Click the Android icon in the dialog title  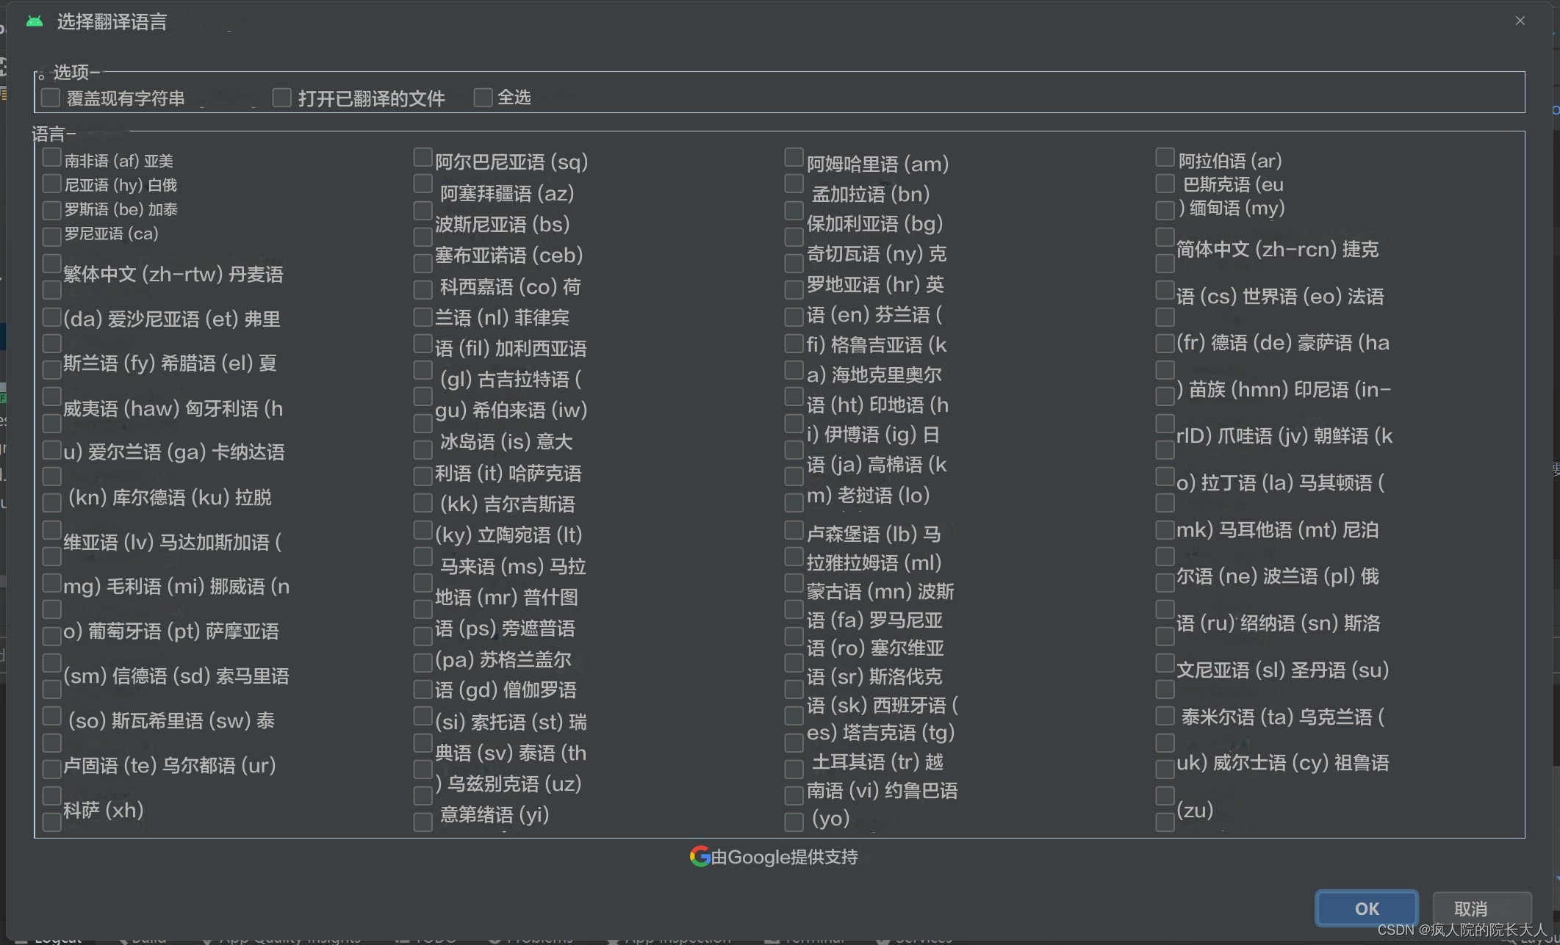coord(34,21)
